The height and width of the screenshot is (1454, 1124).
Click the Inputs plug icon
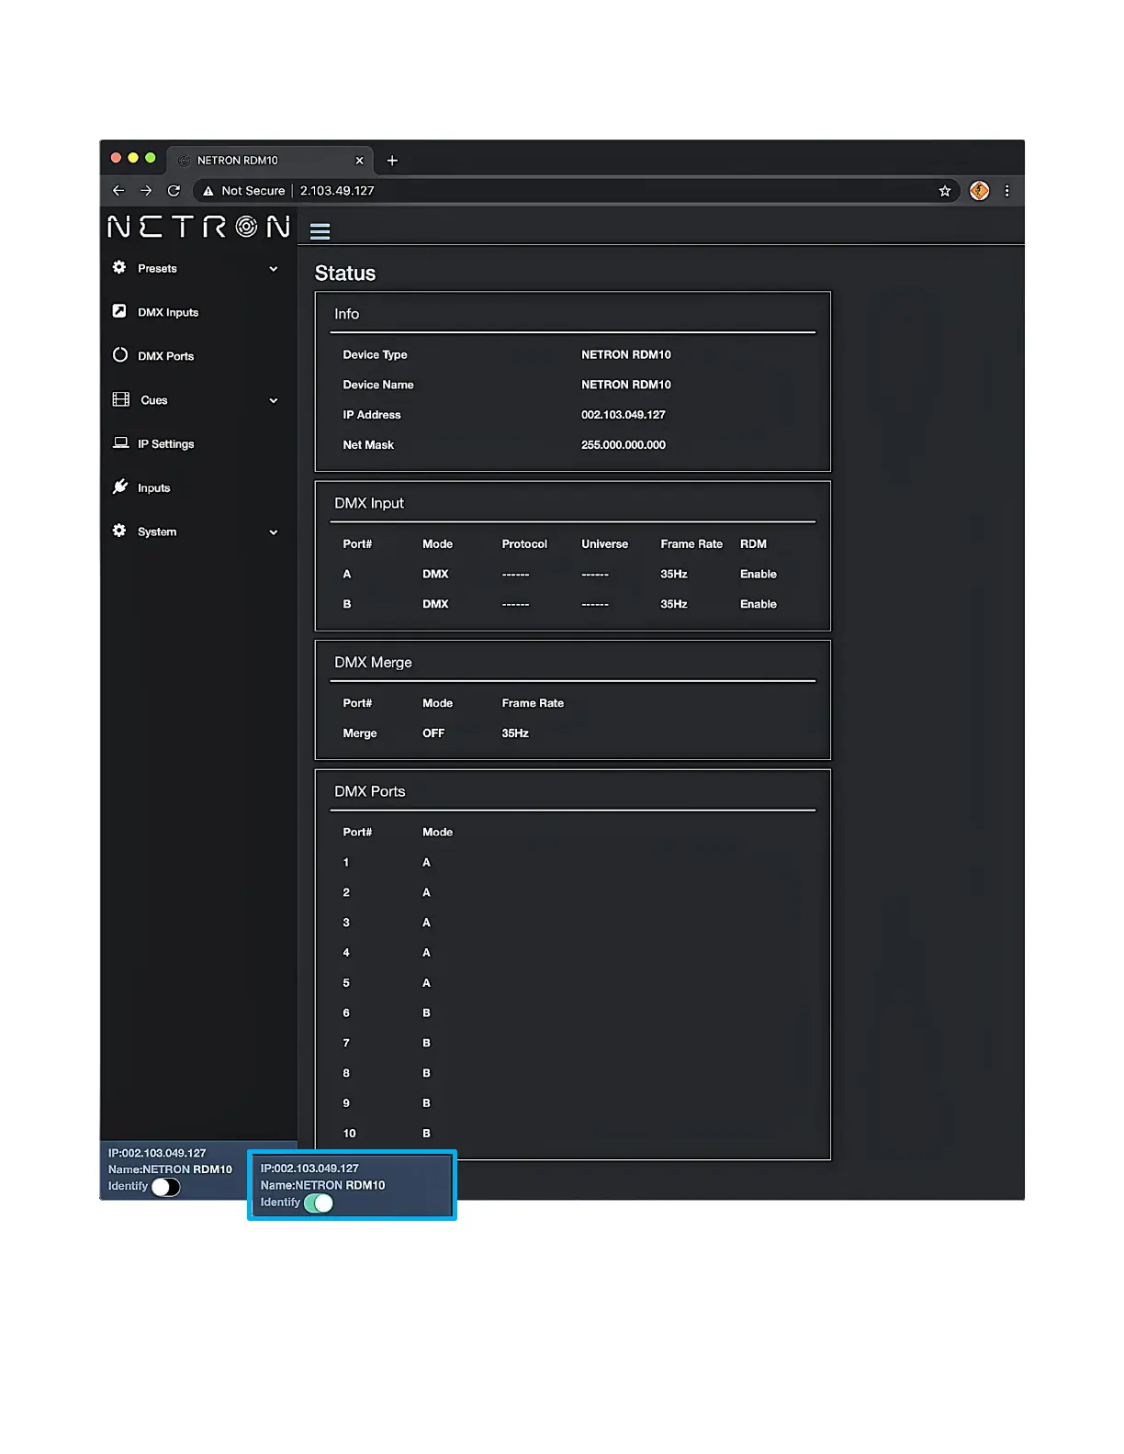(120, 487)
